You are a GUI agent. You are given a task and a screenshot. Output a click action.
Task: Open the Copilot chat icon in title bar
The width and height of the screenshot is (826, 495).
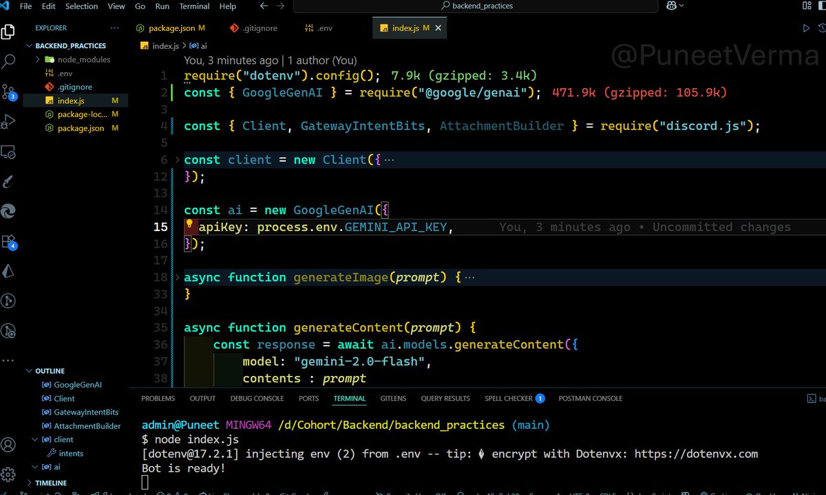pyautogui.click(x=671, y=5)
